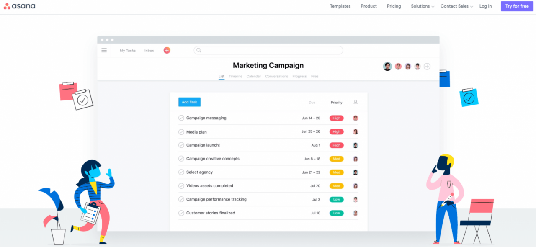This screenshot has width=536, height=247.
Task: Switch to the Timeline tab
Action: tap(235, 76)
